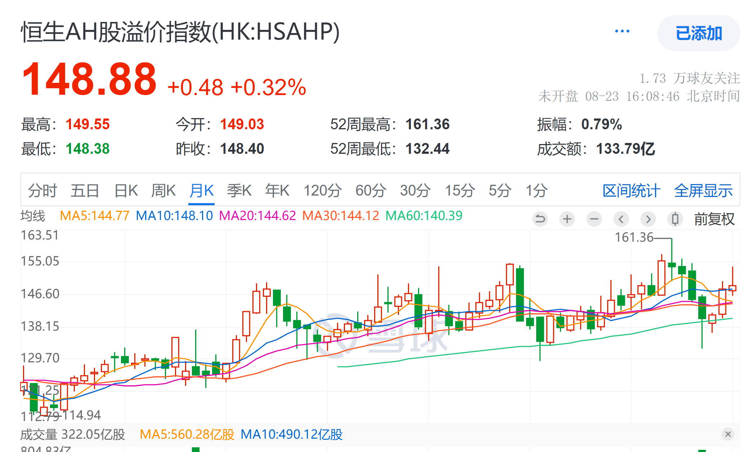Open the 前复权 adjustment dropdown
Viewport: 749px width, 452px height.
(x=714, y=219)
